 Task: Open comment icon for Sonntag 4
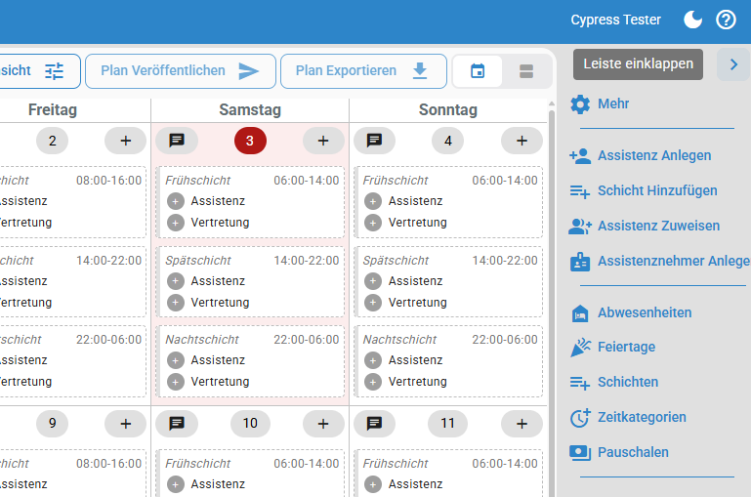[x=375, y=141]
